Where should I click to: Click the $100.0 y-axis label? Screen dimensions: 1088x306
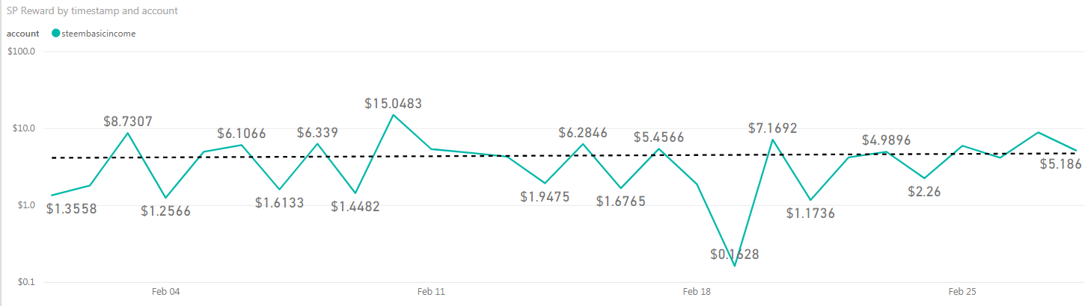(x=21, y=51)
